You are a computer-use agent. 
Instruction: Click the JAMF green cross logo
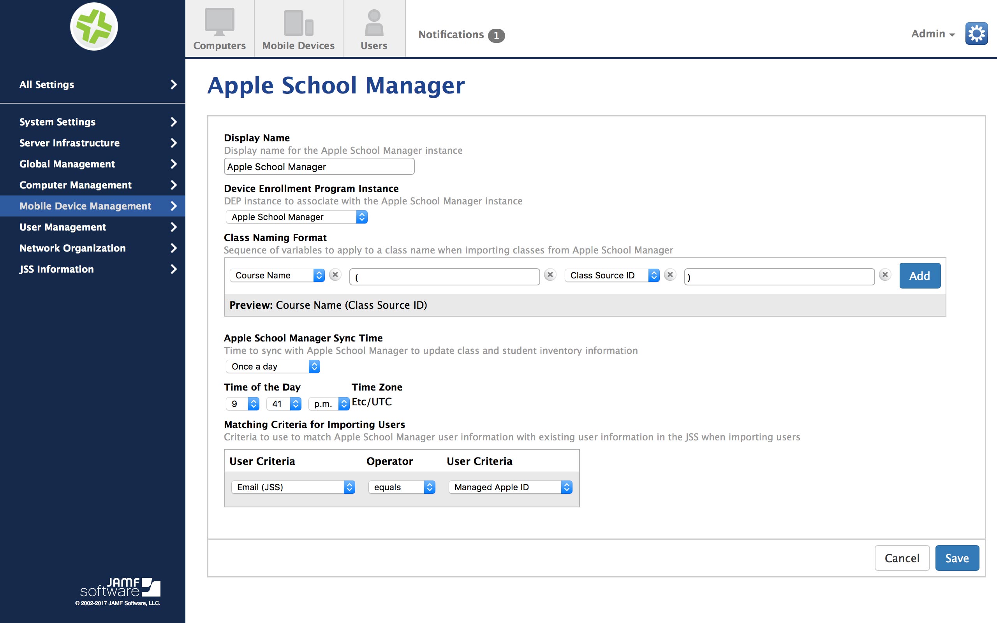(x=94, y=27)
